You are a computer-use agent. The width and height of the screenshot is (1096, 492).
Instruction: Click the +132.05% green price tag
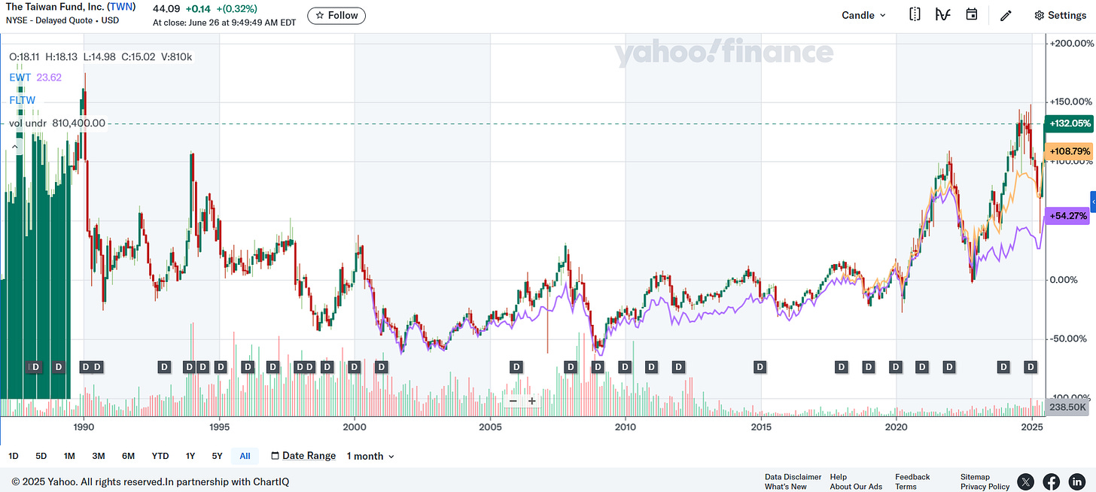point(1069,123)
